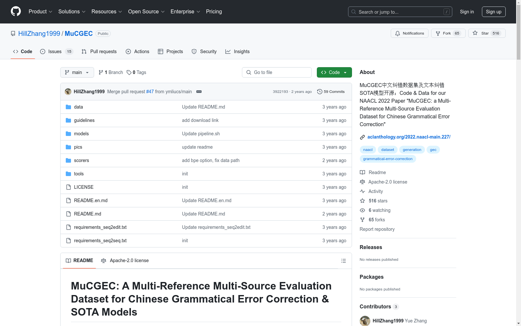Switch to the Security tab
The width and height of the screenshot is (521, 326).
point(204,52)
